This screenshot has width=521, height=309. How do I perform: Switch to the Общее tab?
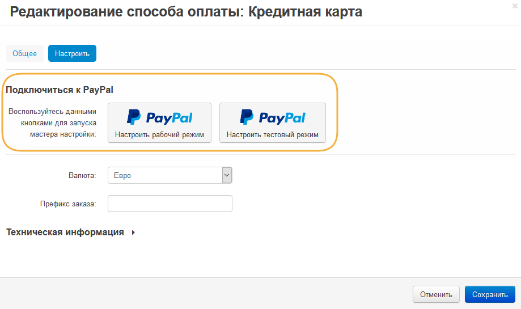[24, 54]
